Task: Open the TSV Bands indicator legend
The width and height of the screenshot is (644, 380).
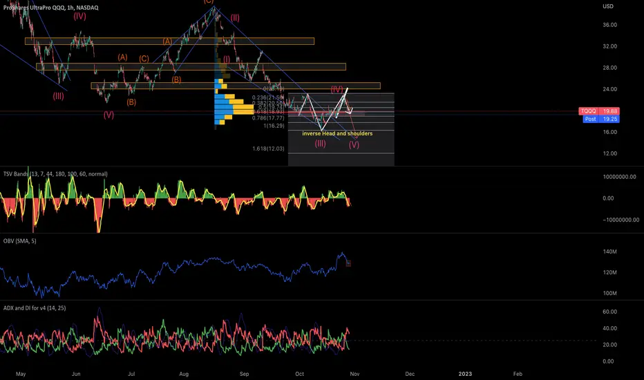Action: coord(55,174)
